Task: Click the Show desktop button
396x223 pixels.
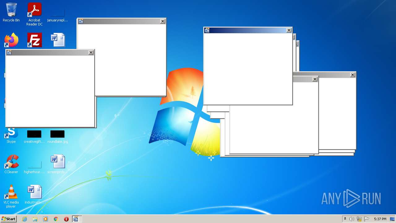Action: [x=393, y=219]
